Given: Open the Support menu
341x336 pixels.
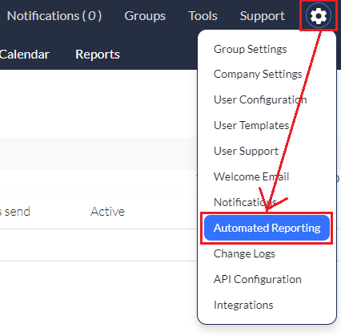Looking at the screenshot, I should point(263,16).
